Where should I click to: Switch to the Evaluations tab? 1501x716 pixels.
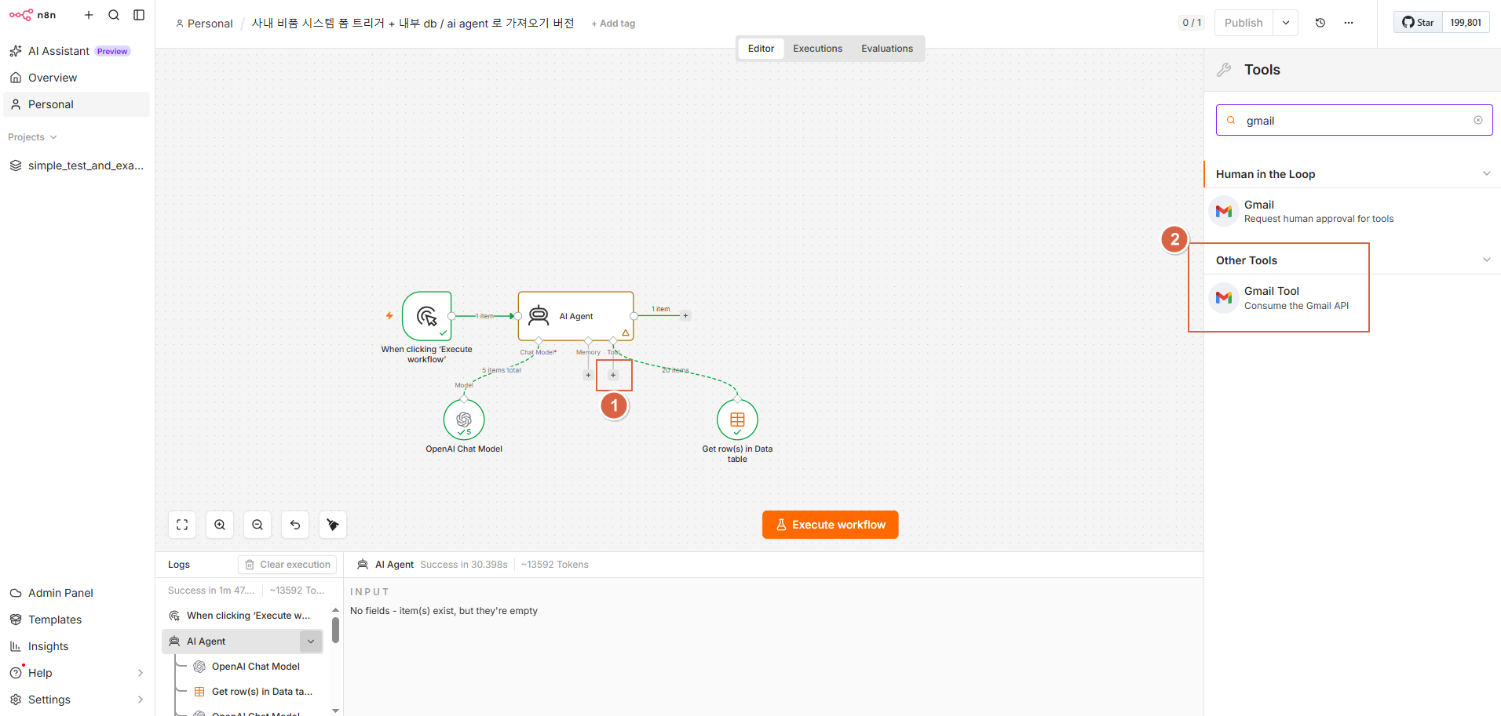coord(887,49)
